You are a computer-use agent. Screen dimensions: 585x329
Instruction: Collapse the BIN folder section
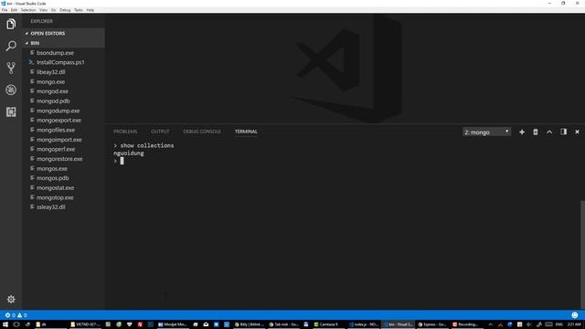[63, 43]
